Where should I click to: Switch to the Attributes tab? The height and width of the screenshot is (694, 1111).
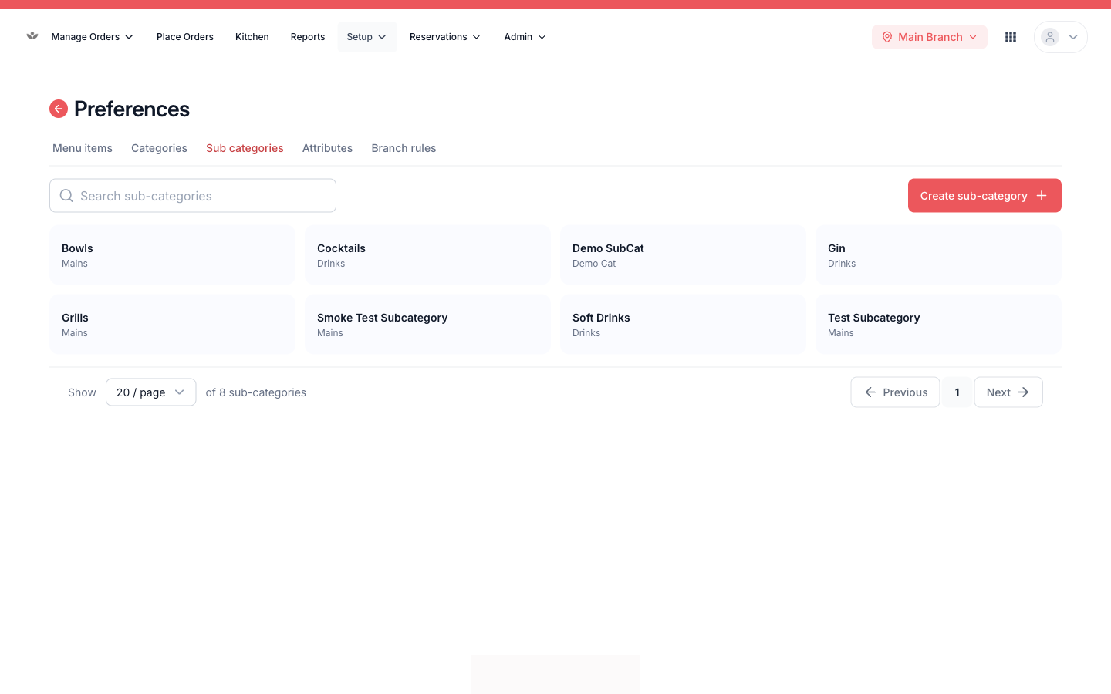point(327,148)
